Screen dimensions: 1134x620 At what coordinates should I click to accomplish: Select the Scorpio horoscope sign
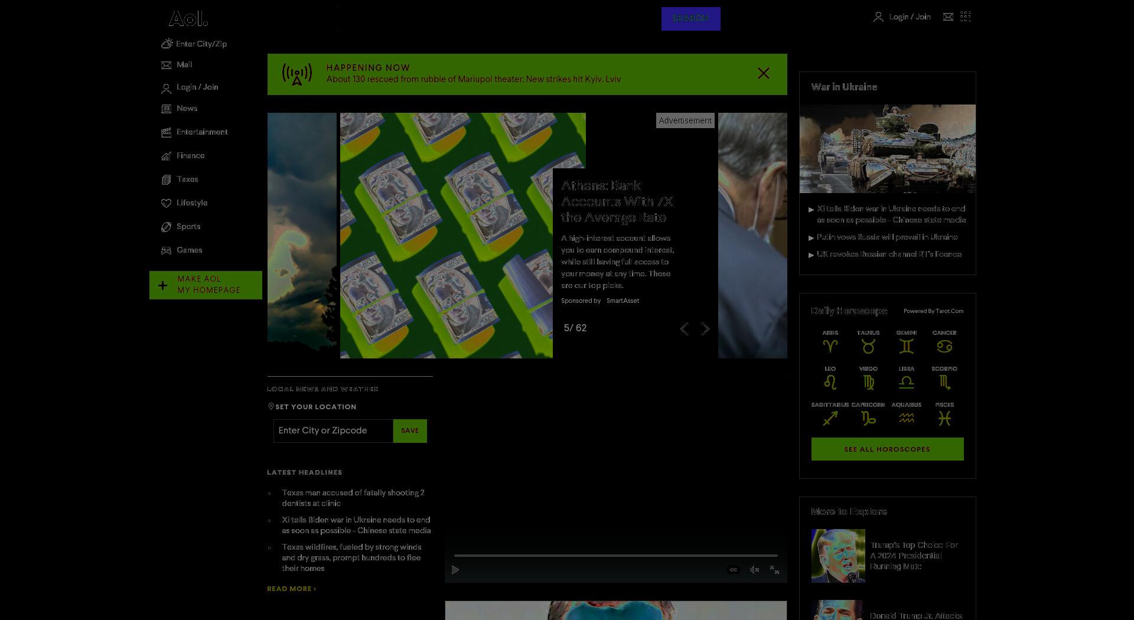(x=944, y=378)
